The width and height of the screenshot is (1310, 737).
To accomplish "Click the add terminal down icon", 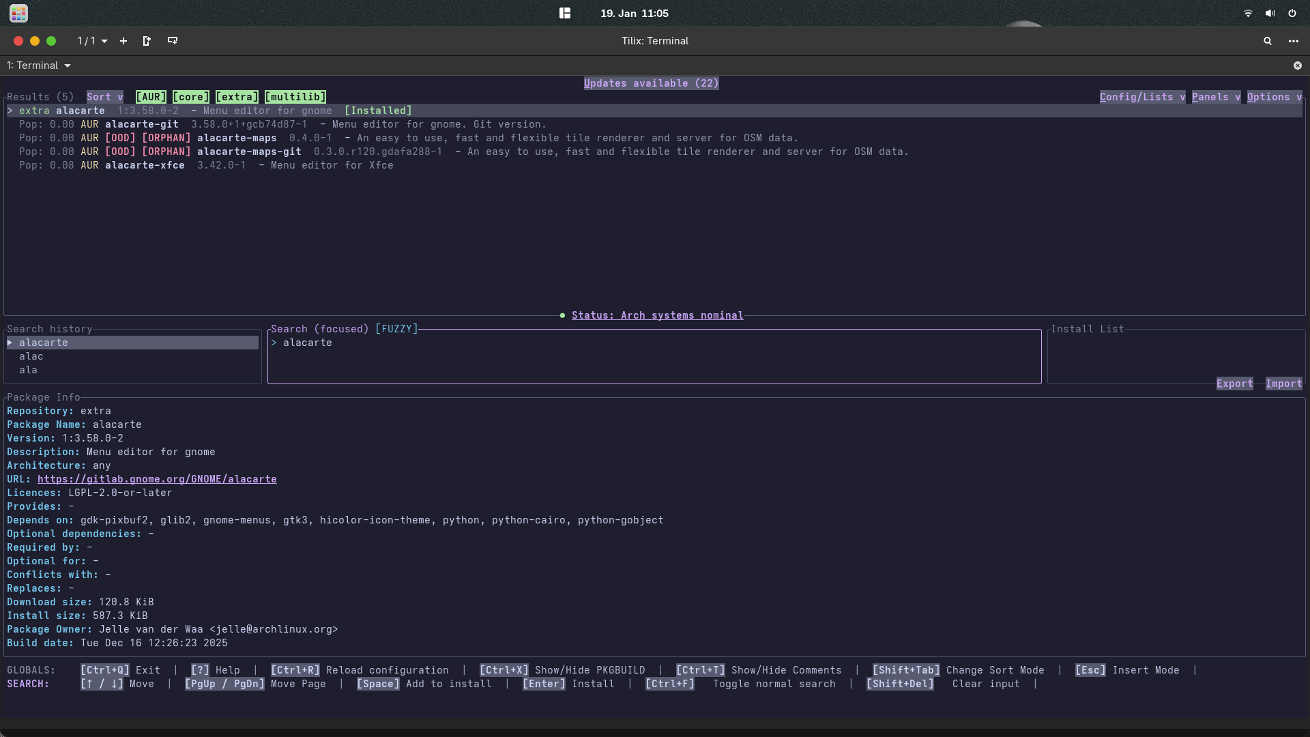I will [x=173, y=41].
